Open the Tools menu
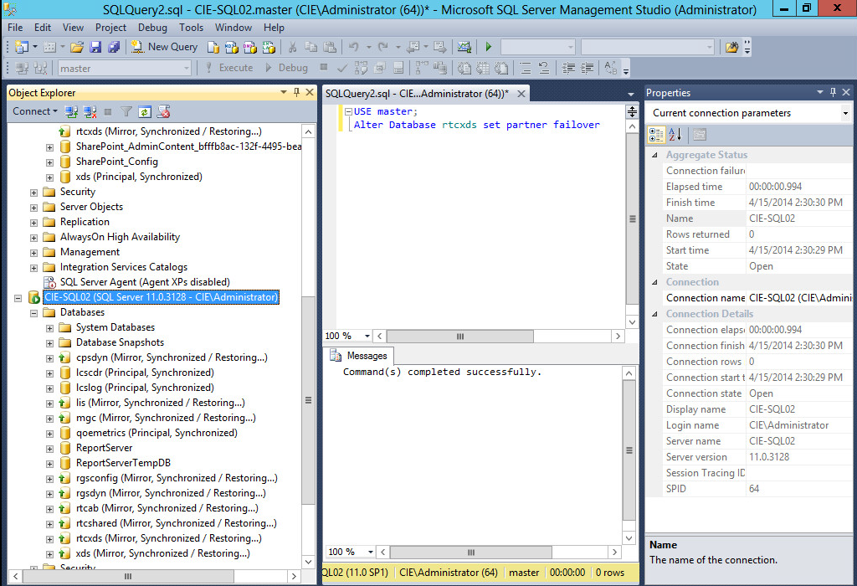Image resolution: width=857 pixels, height=586 pixels. point(191,27)
